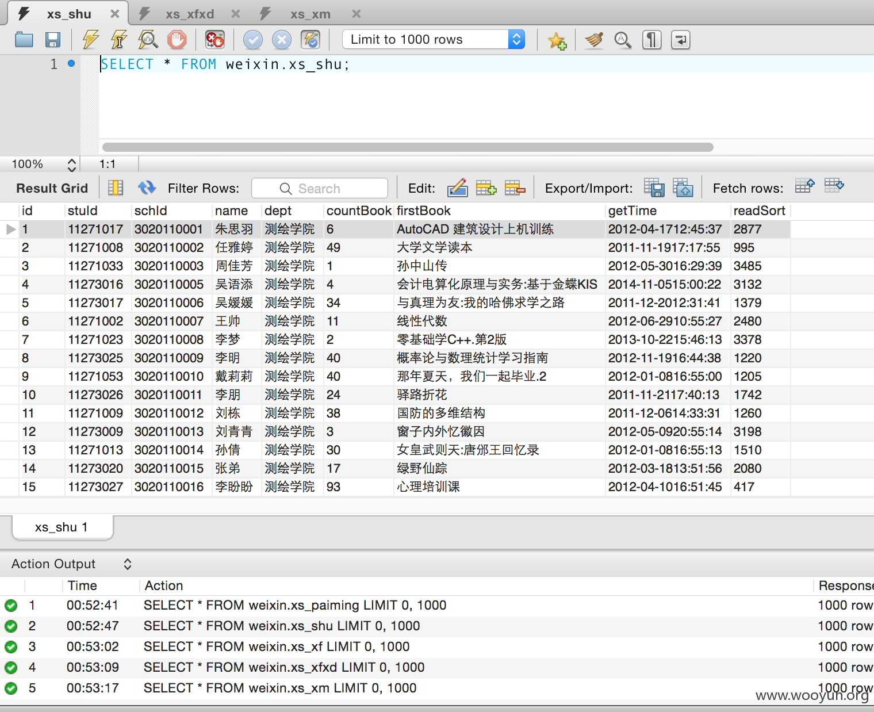Sort by the readSort column header

pyautogui.click(x=760, y=211)
